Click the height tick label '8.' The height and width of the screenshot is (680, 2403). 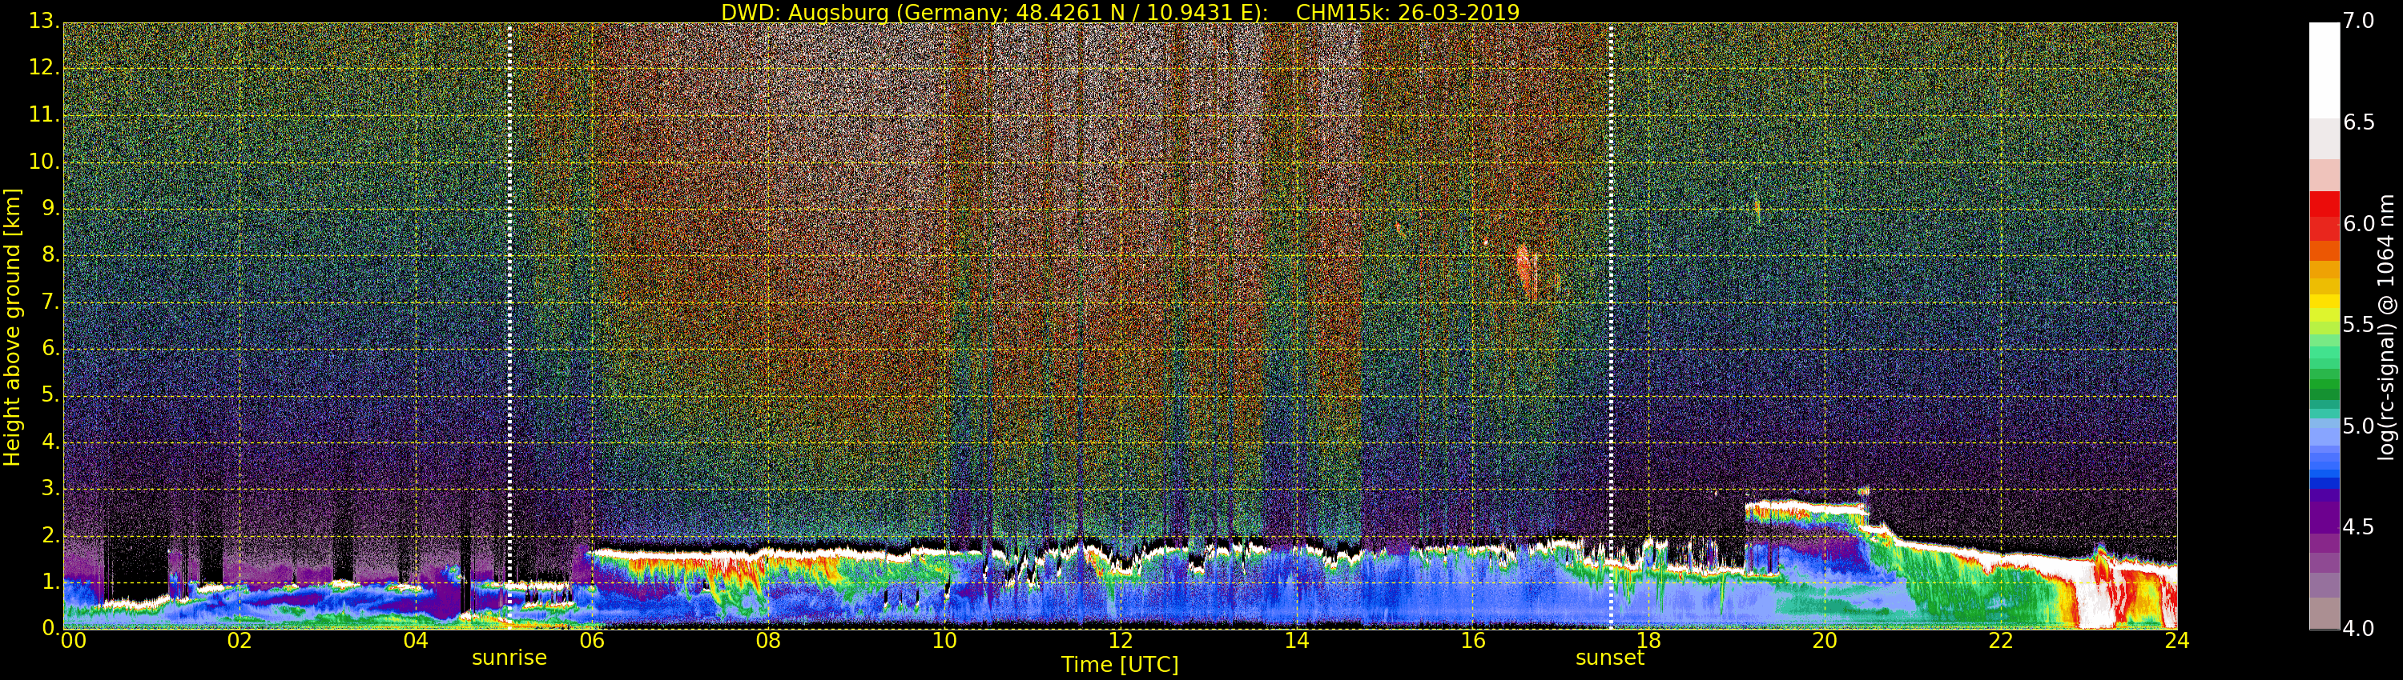(50, 254)
